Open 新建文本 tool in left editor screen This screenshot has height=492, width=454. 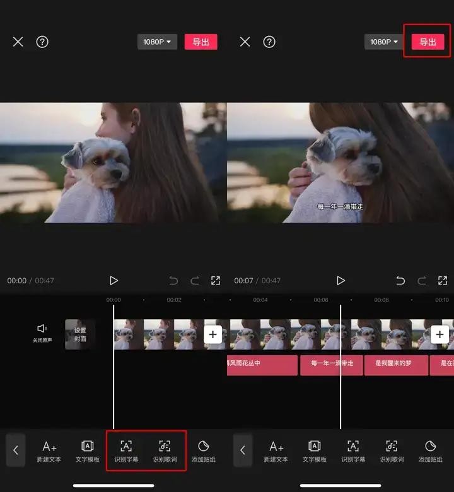(x=49, y=450)
